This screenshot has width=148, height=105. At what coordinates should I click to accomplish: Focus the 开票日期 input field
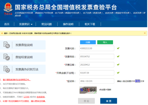[x=97, y=65]
